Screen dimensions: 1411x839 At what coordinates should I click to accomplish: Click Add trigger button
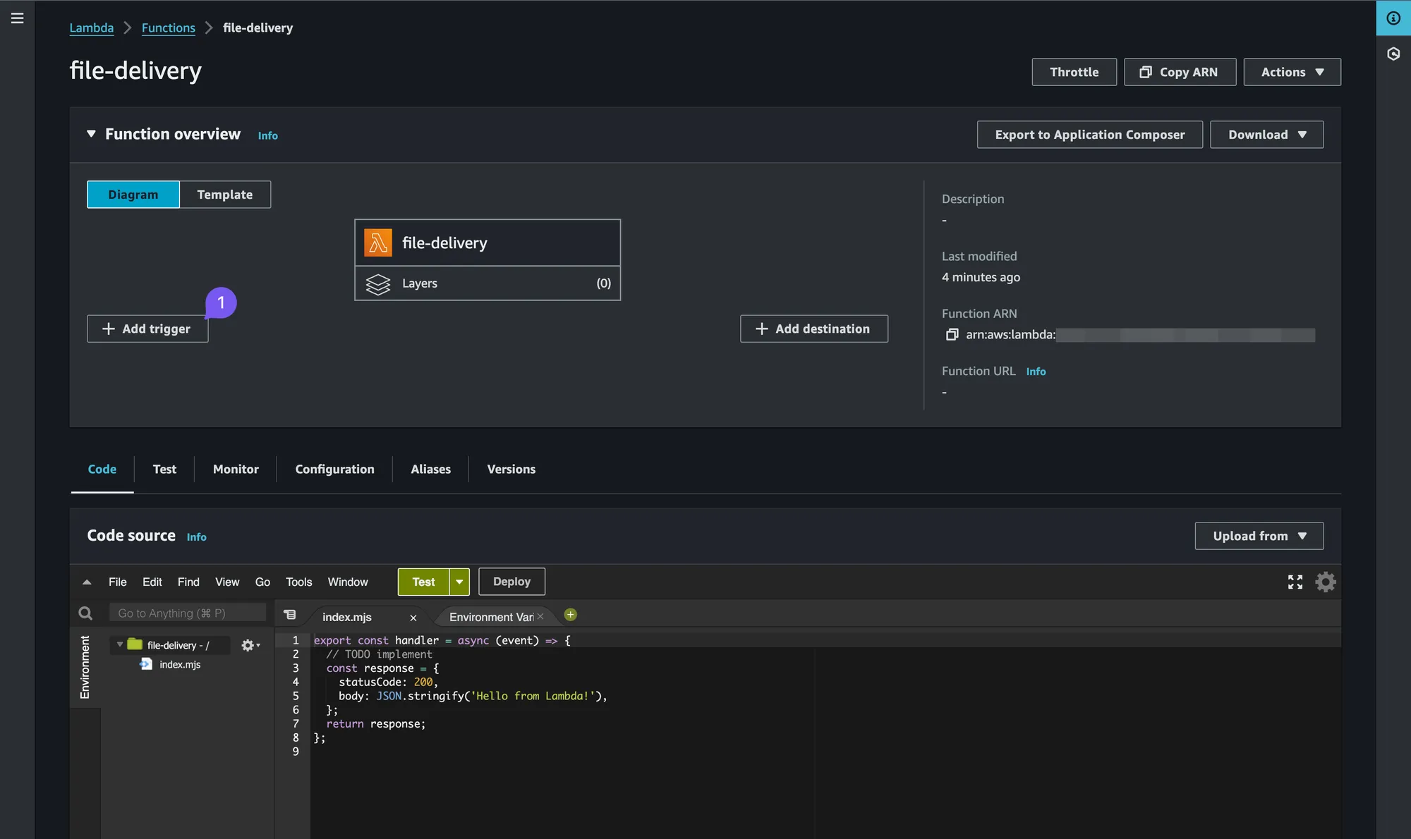(x=147, y=329)
